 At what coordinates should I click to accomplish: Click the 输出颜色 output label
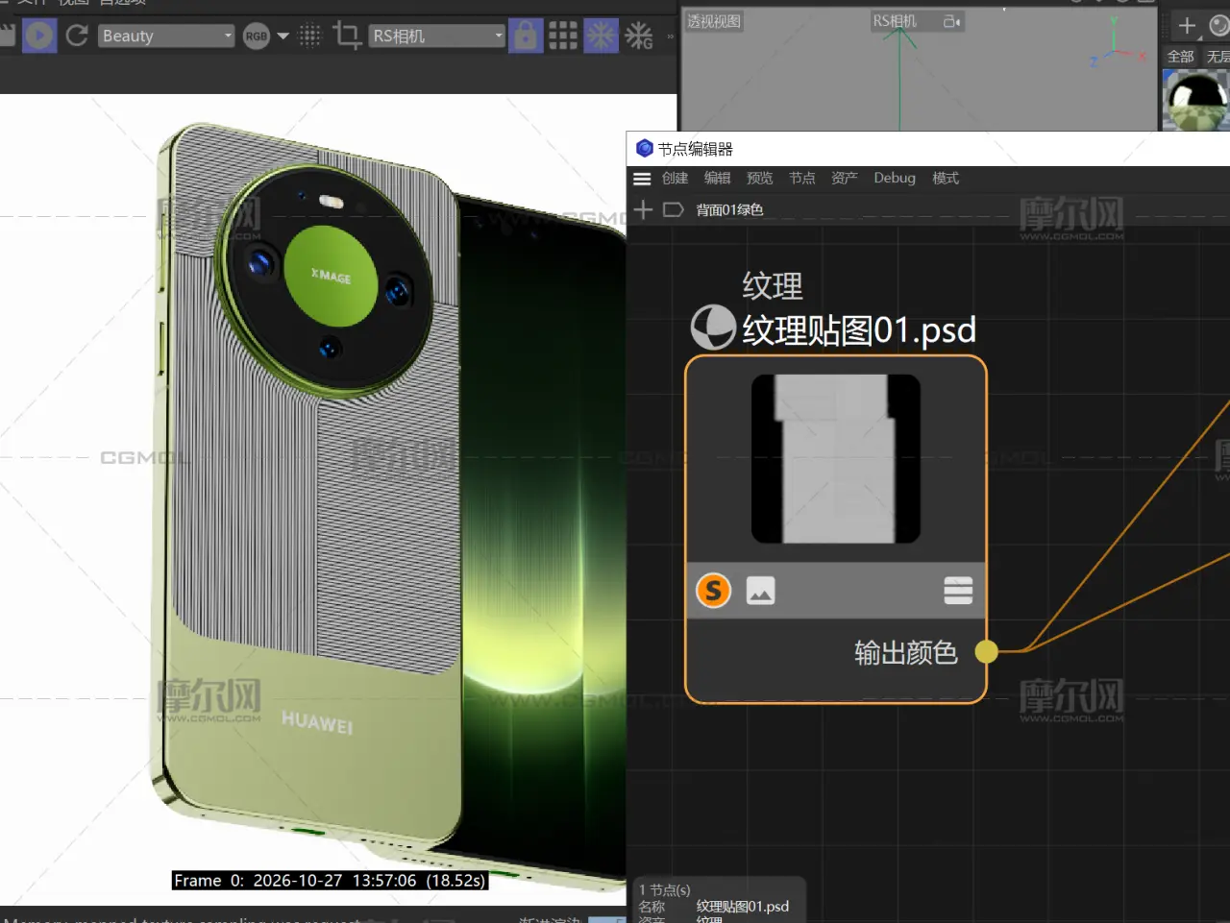coord(906,653)
